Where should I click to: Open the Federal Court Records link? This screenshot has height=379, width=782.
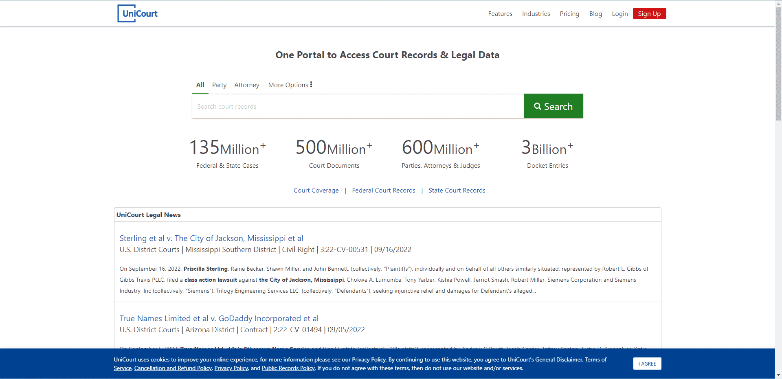pos(384,191)
